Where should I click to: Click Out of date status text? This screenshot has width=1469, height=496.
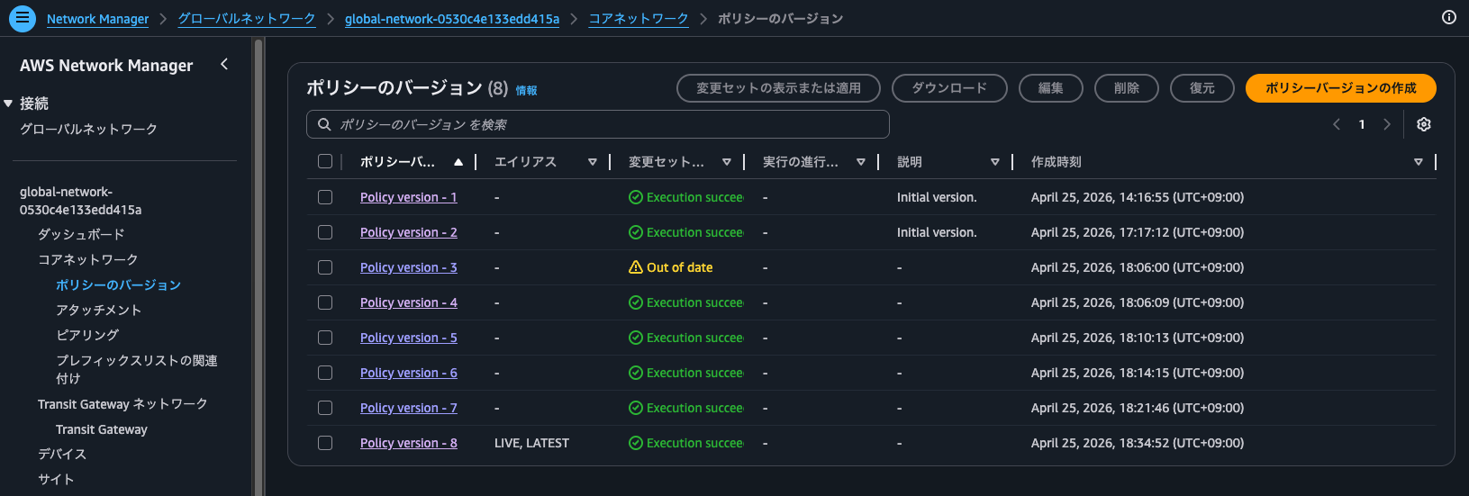(x=679, y=267)
